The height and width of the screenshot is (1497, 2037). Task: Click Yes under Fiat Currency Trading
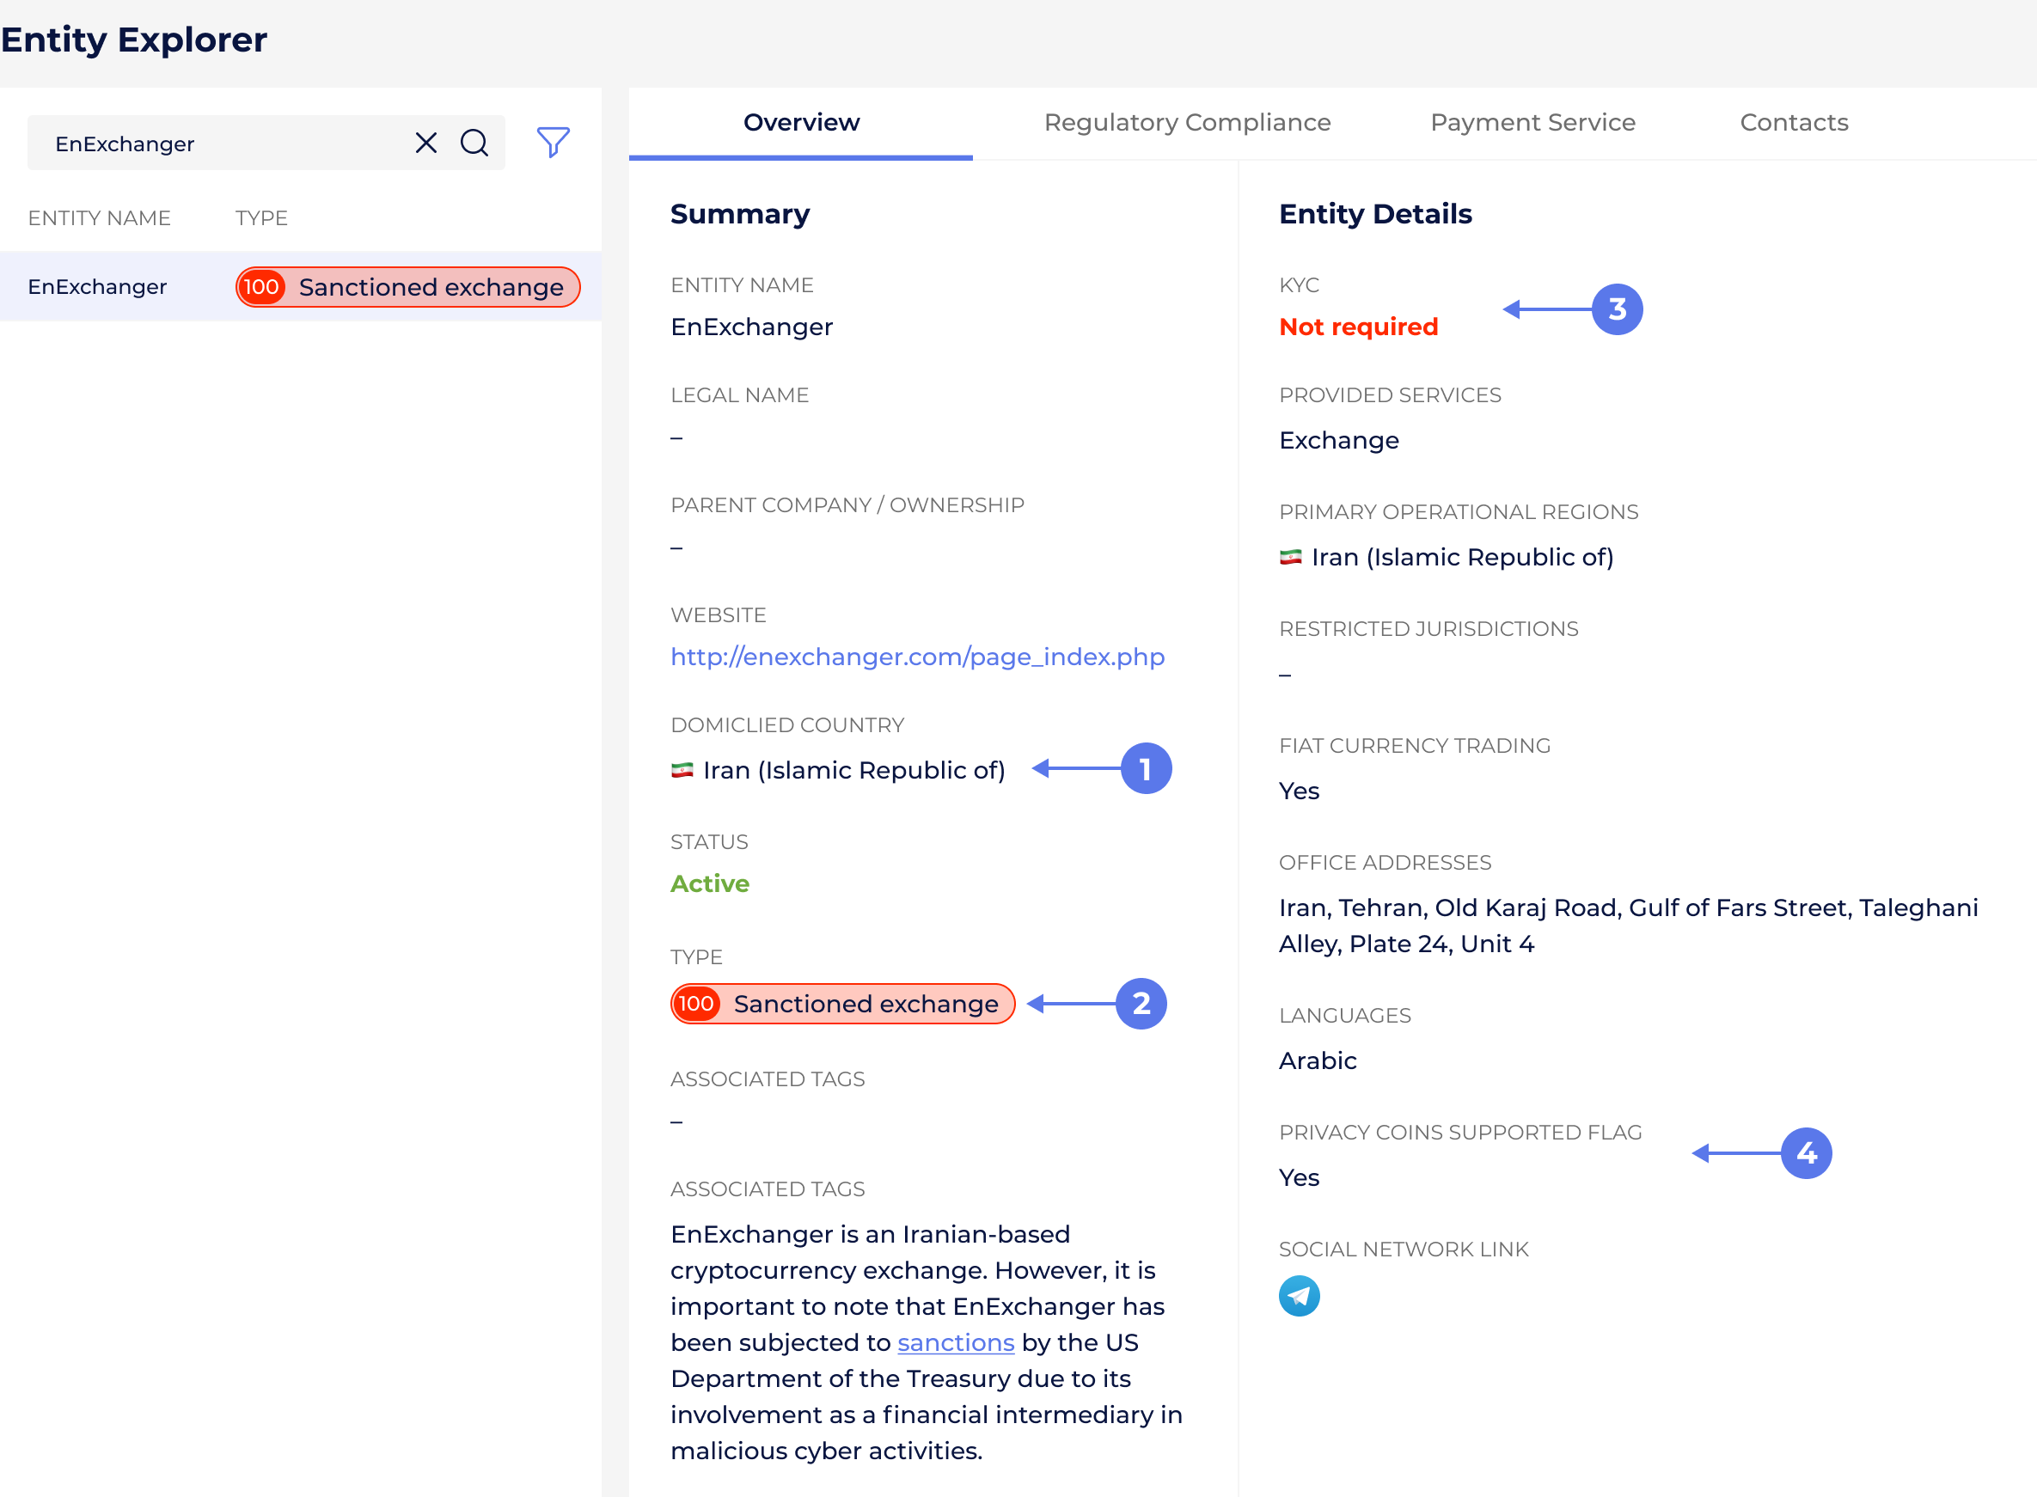(x=1299, y=791)
